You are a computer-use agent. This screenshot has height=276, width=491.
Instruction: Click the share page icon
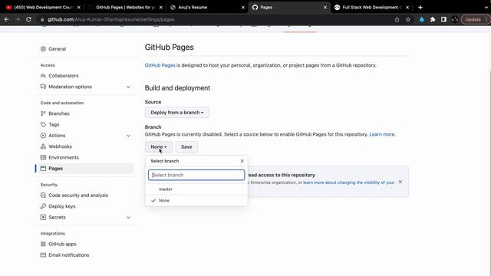397,19
